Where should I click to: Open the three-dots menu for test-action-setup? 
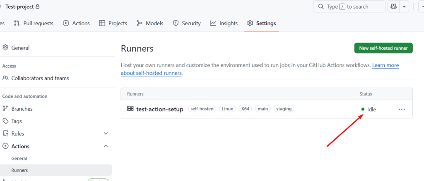[402, 109]
